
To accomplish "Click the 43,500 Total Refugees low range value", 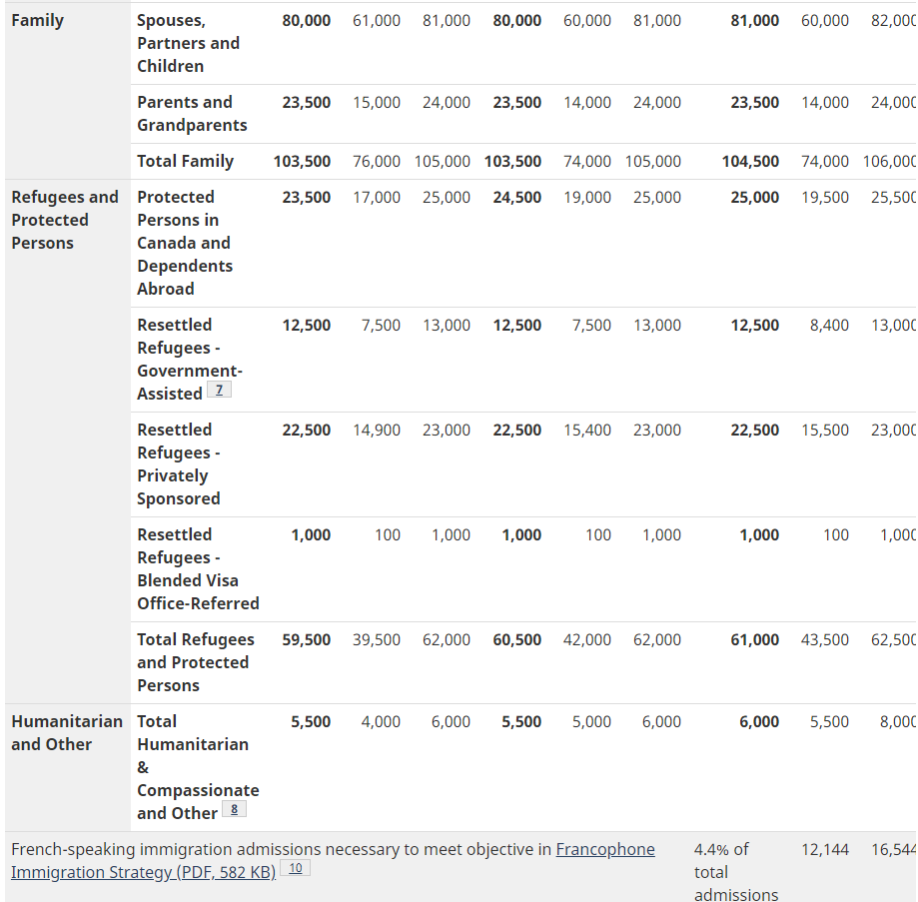I will tap(825, 640).
